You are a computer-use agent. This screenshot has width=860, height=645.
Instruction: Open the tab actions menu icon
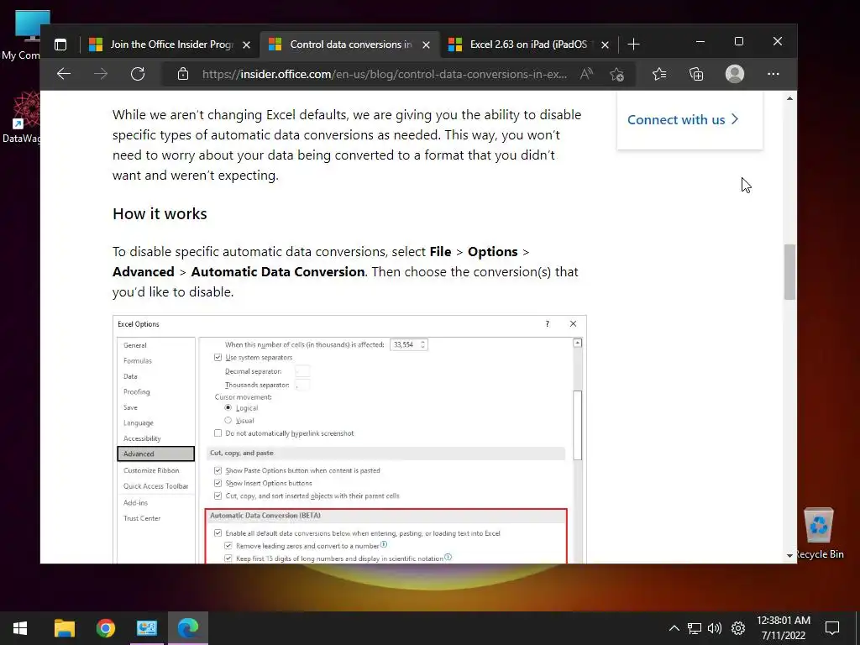[x=60, y=45]
